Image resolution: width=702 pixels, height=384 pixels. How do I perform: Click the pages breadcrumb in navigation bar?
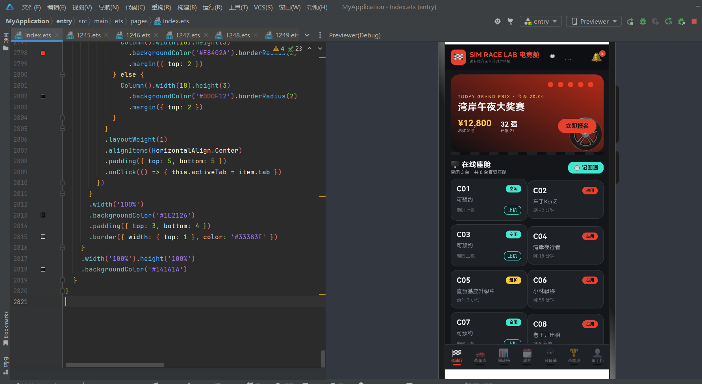pyautogui.click(x=139, y=21)
